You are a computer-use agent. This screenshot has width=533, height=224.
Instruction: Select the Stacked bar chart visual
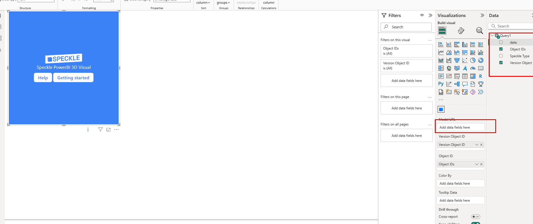click(441, 44)
